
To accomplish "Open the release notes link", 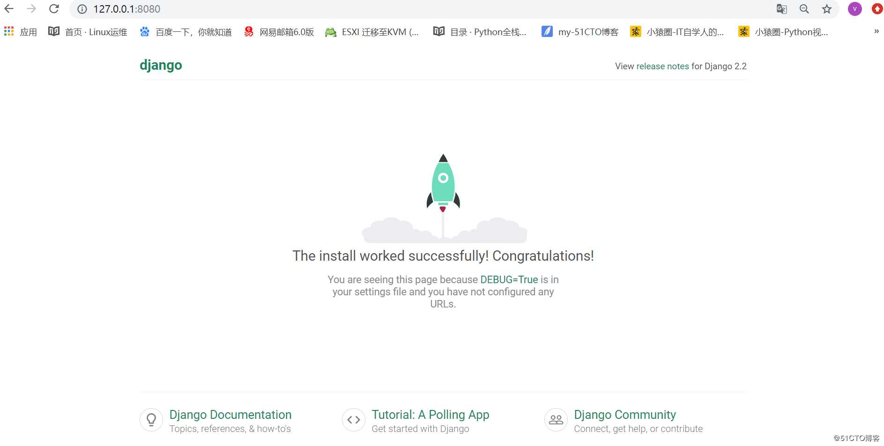I will [662, 66].
